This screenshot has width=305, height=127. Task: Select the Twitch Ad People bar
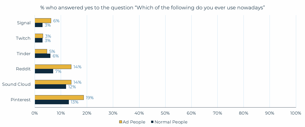(x=39, y=36)
